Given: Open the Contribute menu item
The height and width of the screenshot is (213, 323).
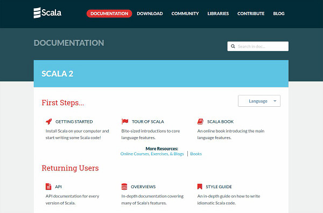Looking at the screenshot, I should [x=251, y=13].
